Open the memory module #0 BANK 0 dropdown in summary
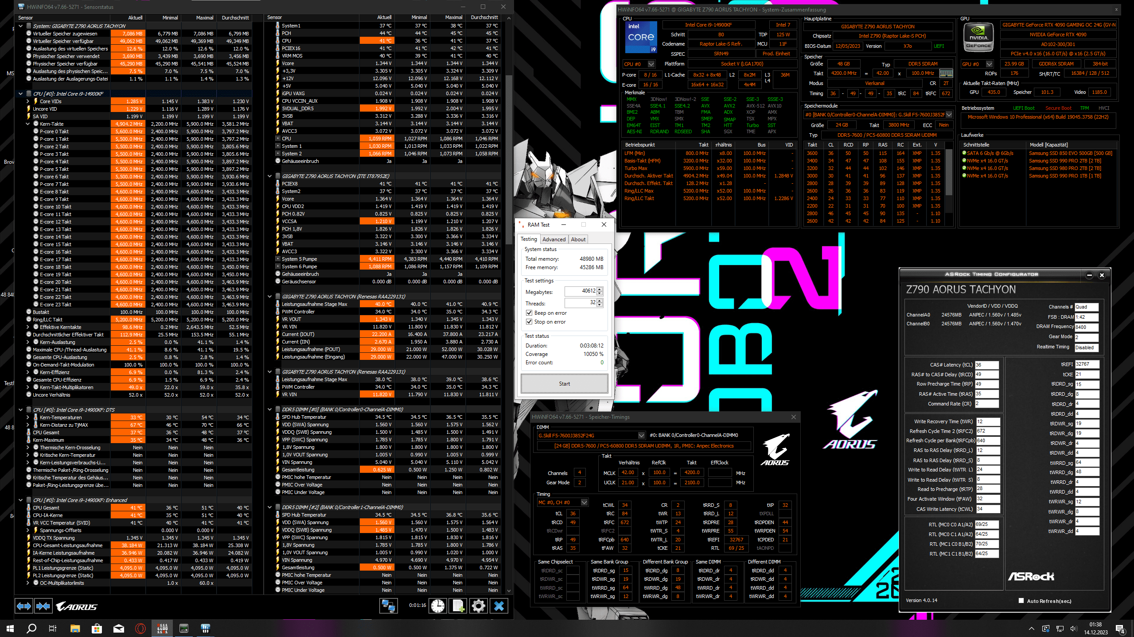1134x637 pixels. point(949,115)
